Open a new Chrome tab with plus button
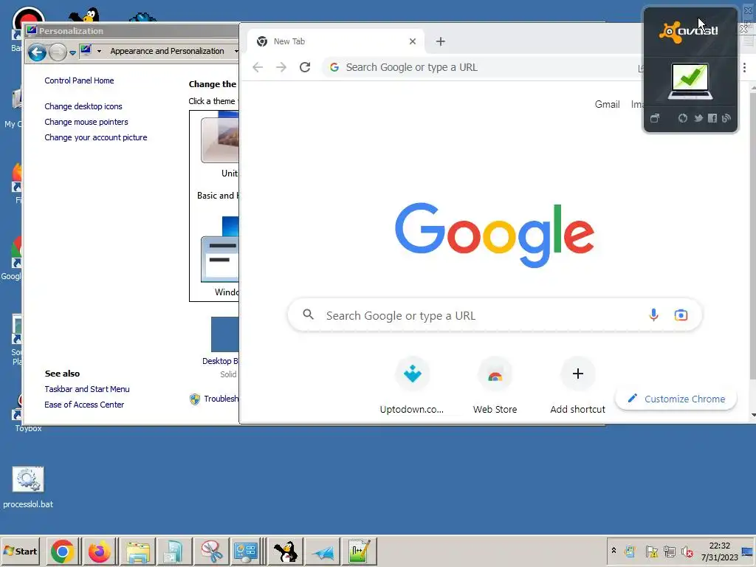Image resolution: width=756 pixels, height=567 pixels. click(440, 41)
